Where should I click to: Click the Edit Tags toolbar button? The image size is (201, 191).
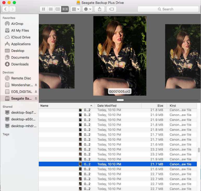[x=111, y=9]
